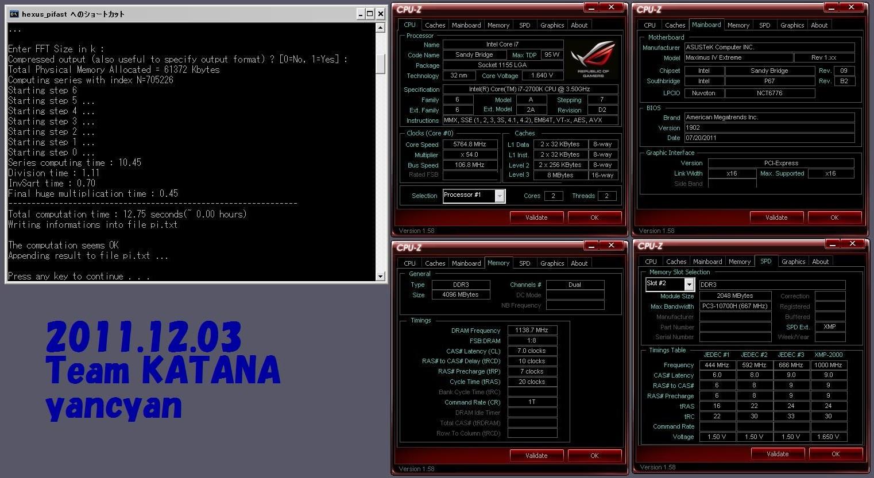This screenshot has height=478, width=874.
Task: Open Caches tab in the Processor CPU-Z window
Action: 435,25
